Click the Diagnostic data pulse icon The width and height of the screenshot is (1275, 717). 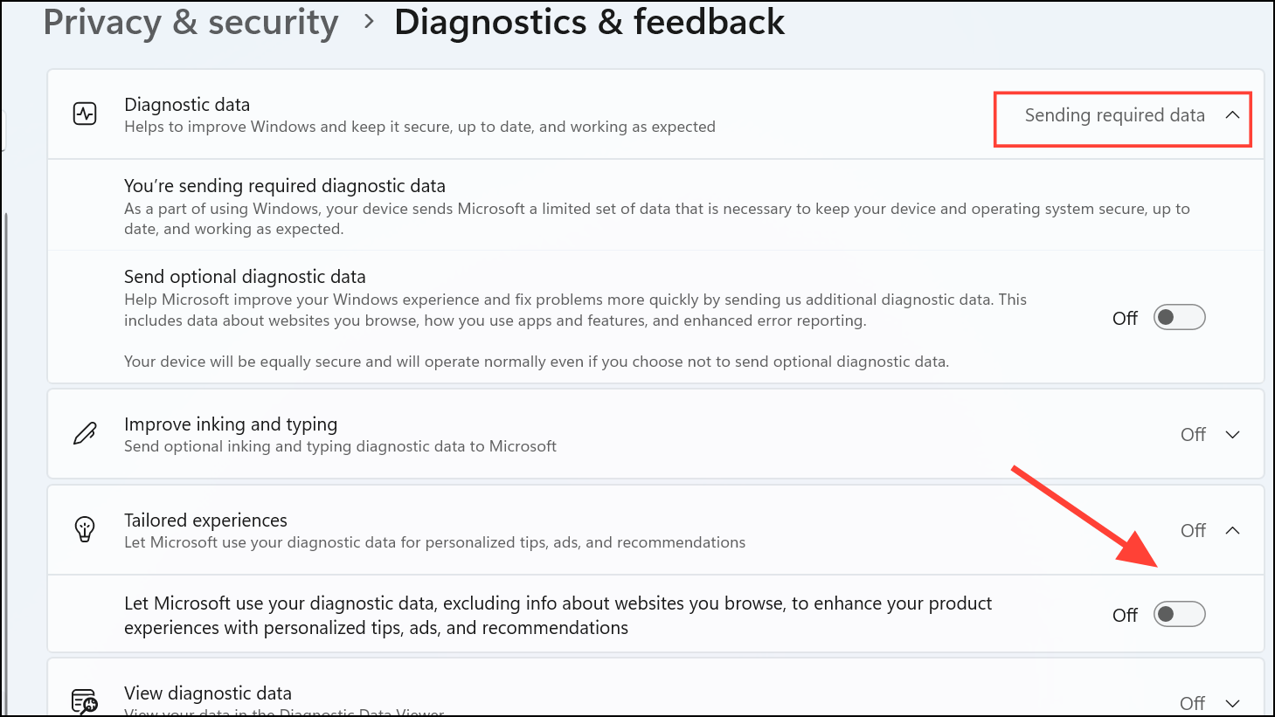84,114
